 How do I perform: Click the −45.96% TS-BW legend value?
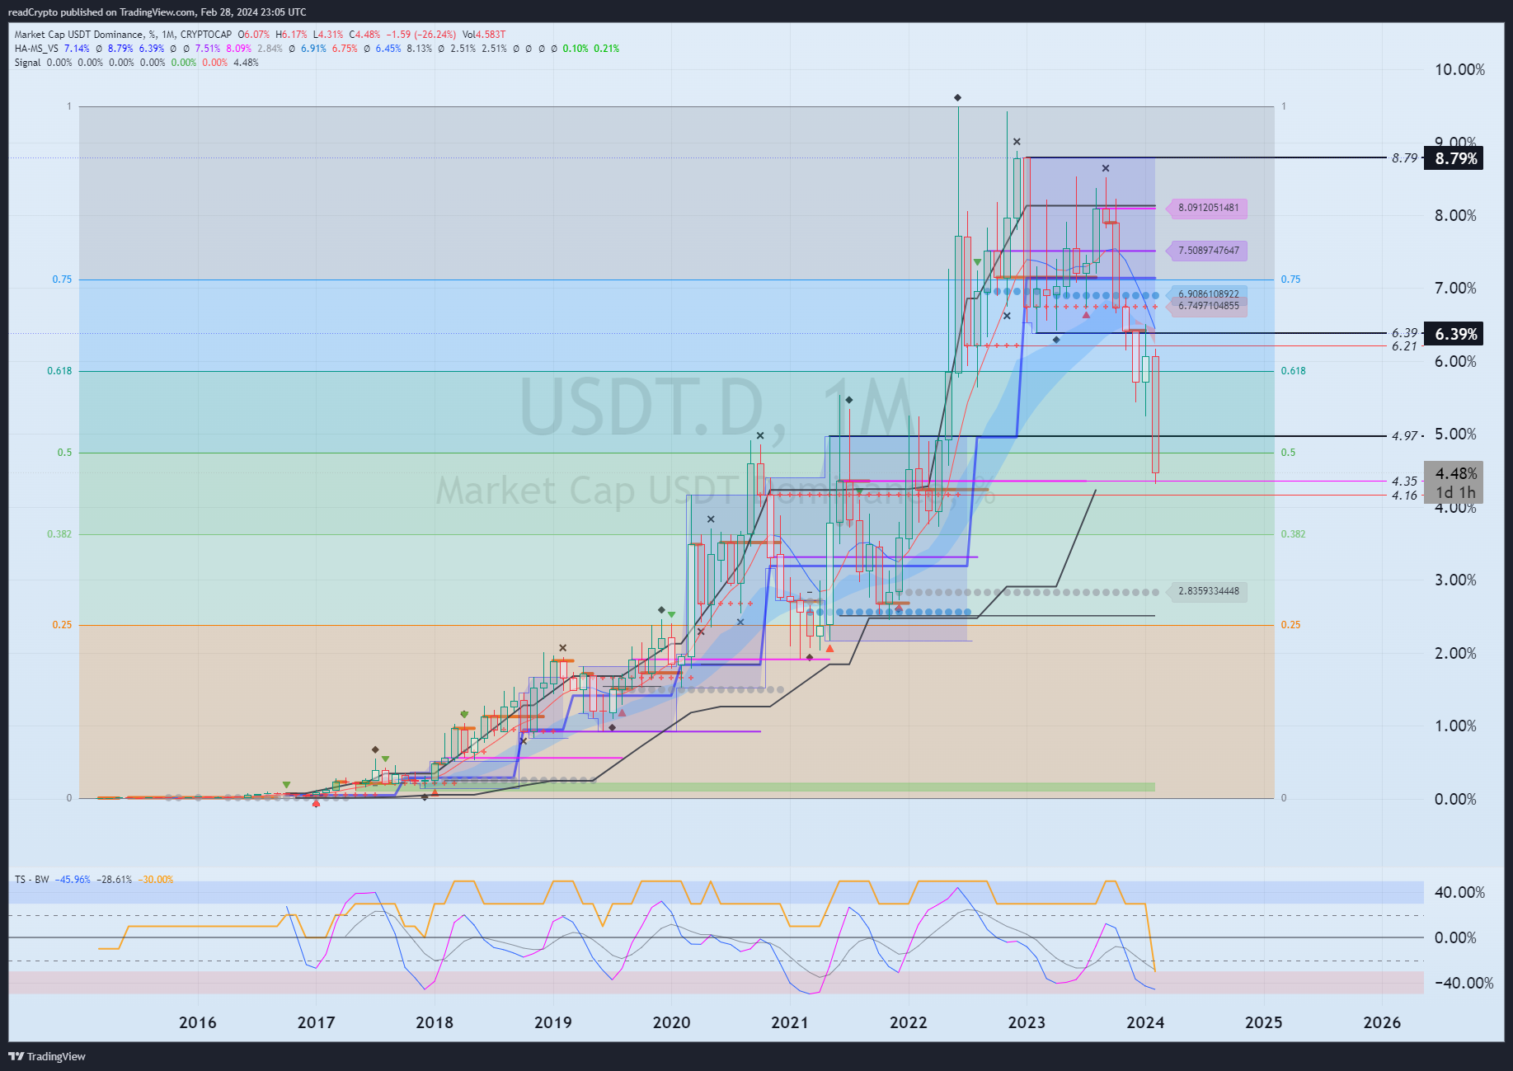coord(73,880)
